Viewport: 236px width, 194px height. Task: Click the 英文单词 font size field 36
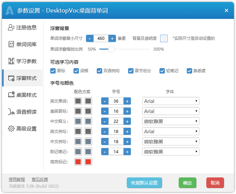(116, 101)
